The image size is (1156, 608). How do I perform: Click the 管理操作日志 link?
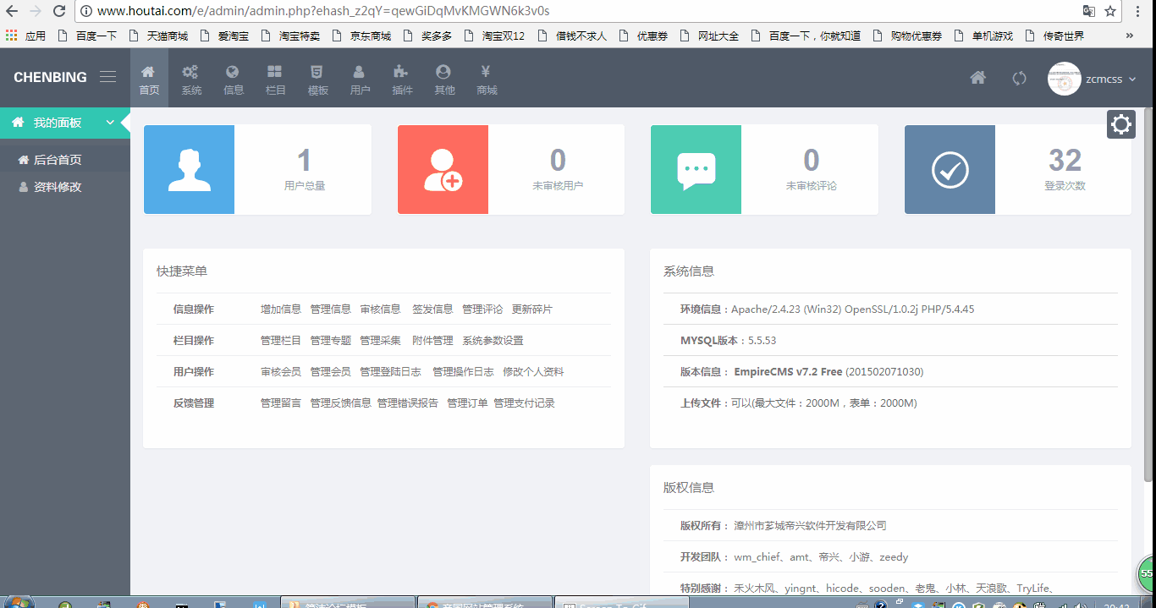pos(464,372)
